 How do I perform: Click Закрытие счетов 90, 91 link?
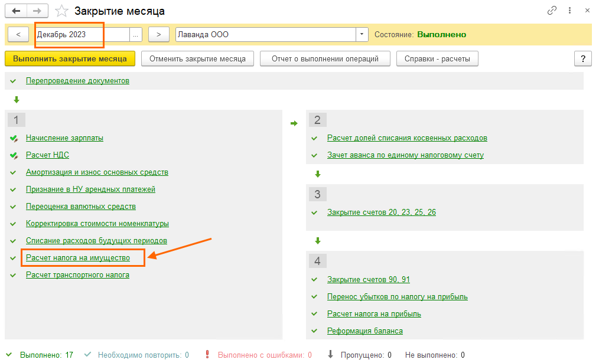coord(369,280)
